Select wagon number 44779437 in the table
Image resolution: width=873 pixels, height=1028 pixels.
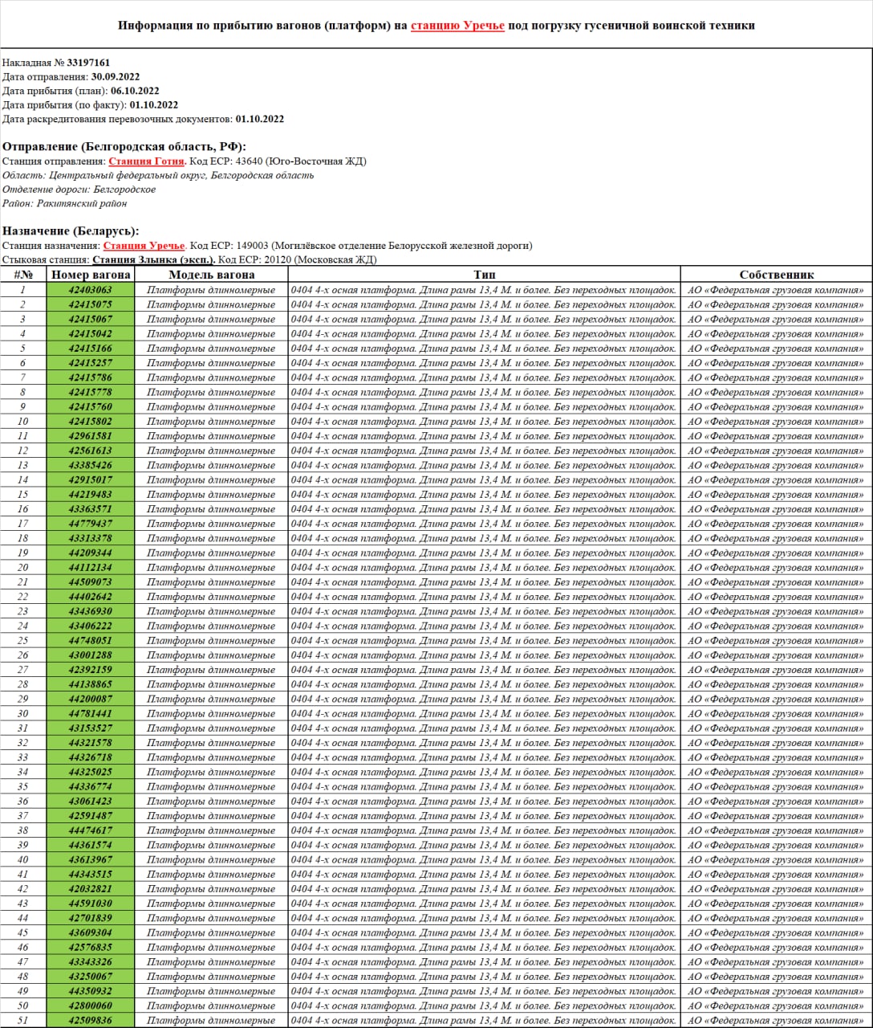[91, 524]
